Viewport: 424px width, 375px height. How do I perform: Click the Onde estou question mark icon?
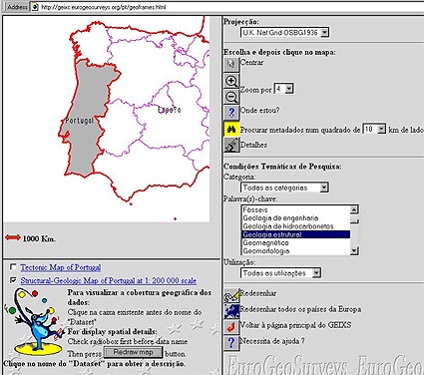point(231,112)
